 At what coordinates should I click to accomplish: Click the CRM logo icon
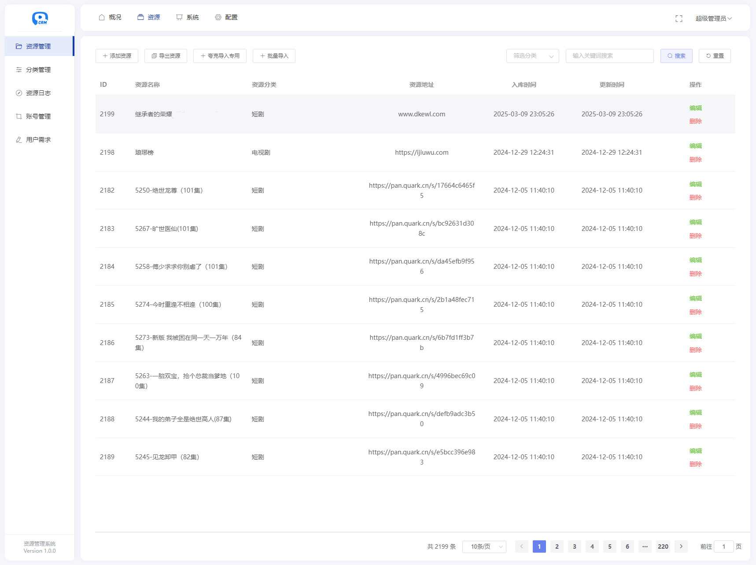(40, 18)
